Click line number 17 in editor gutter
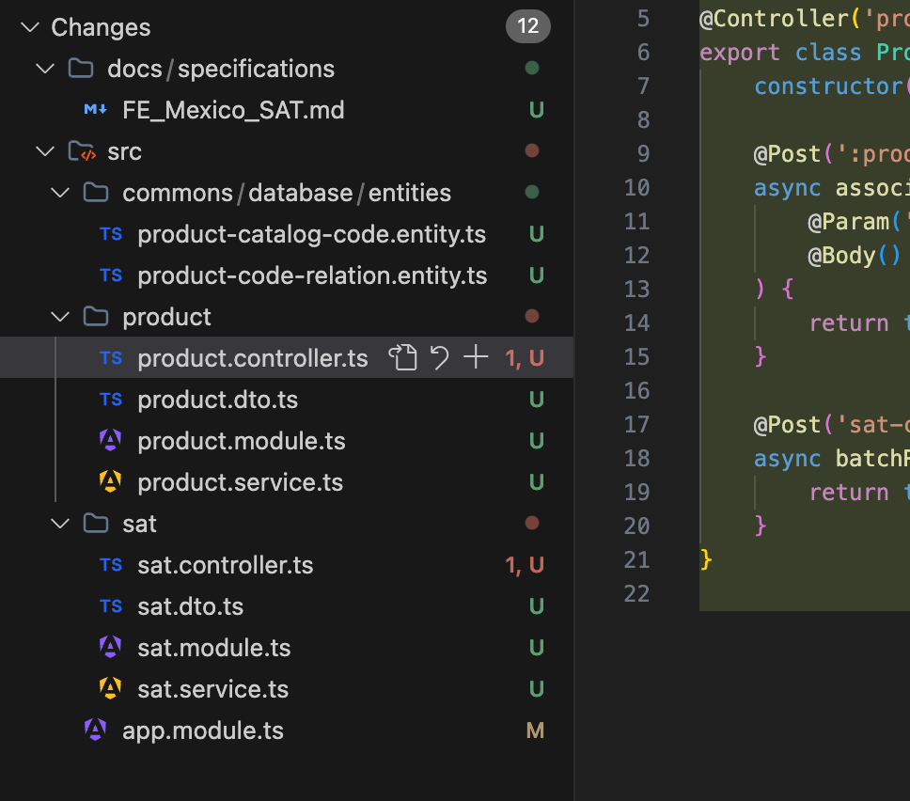The width and height of the screenshot is (910, 801). (x=636, y=424)
